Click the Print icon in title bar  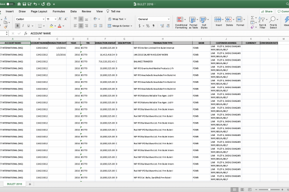(x=48, y=4)
